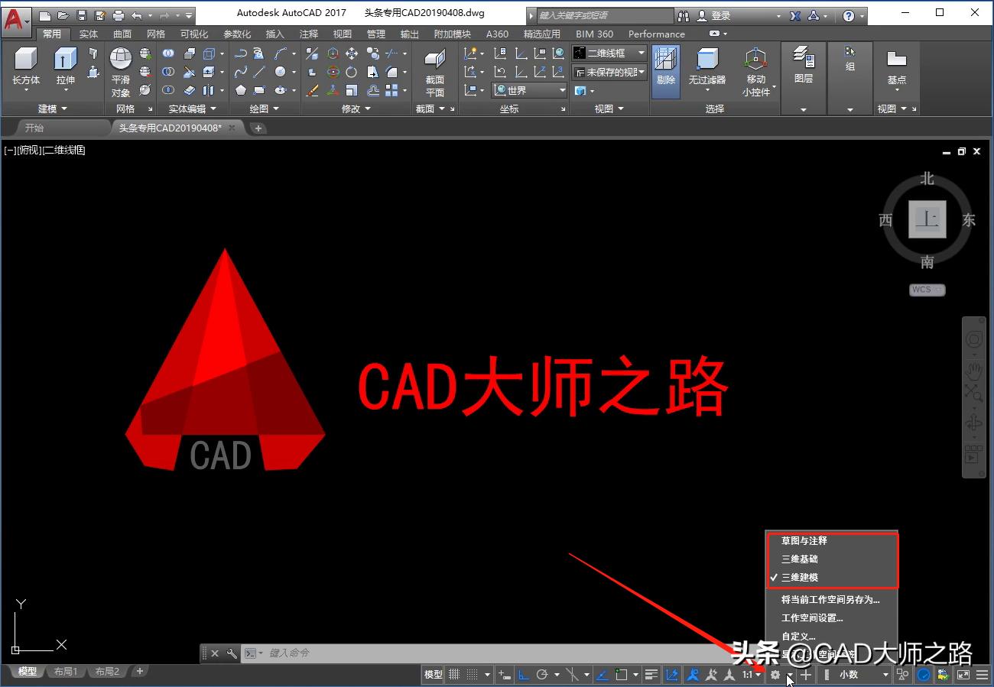
Task: Click the Undo arrow icon
Action: [x=136, y=15]
